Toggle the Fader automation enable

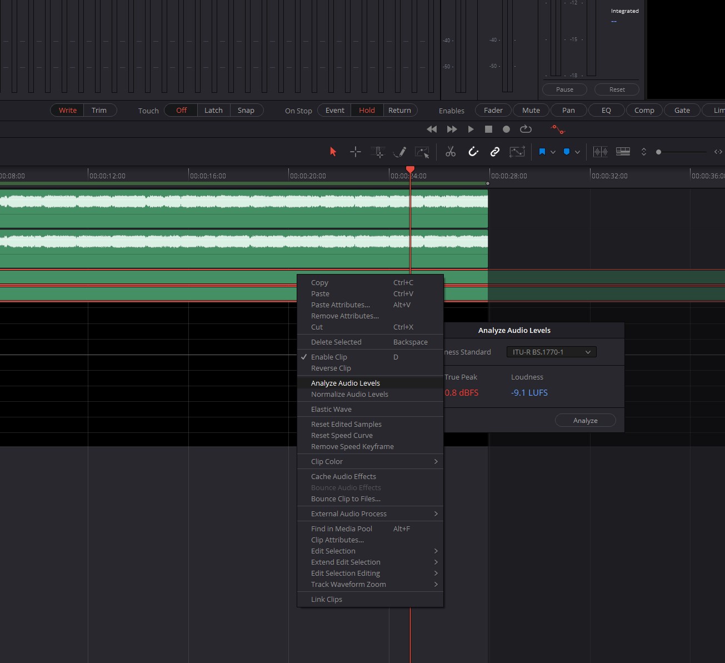click(x=493, y=110)
